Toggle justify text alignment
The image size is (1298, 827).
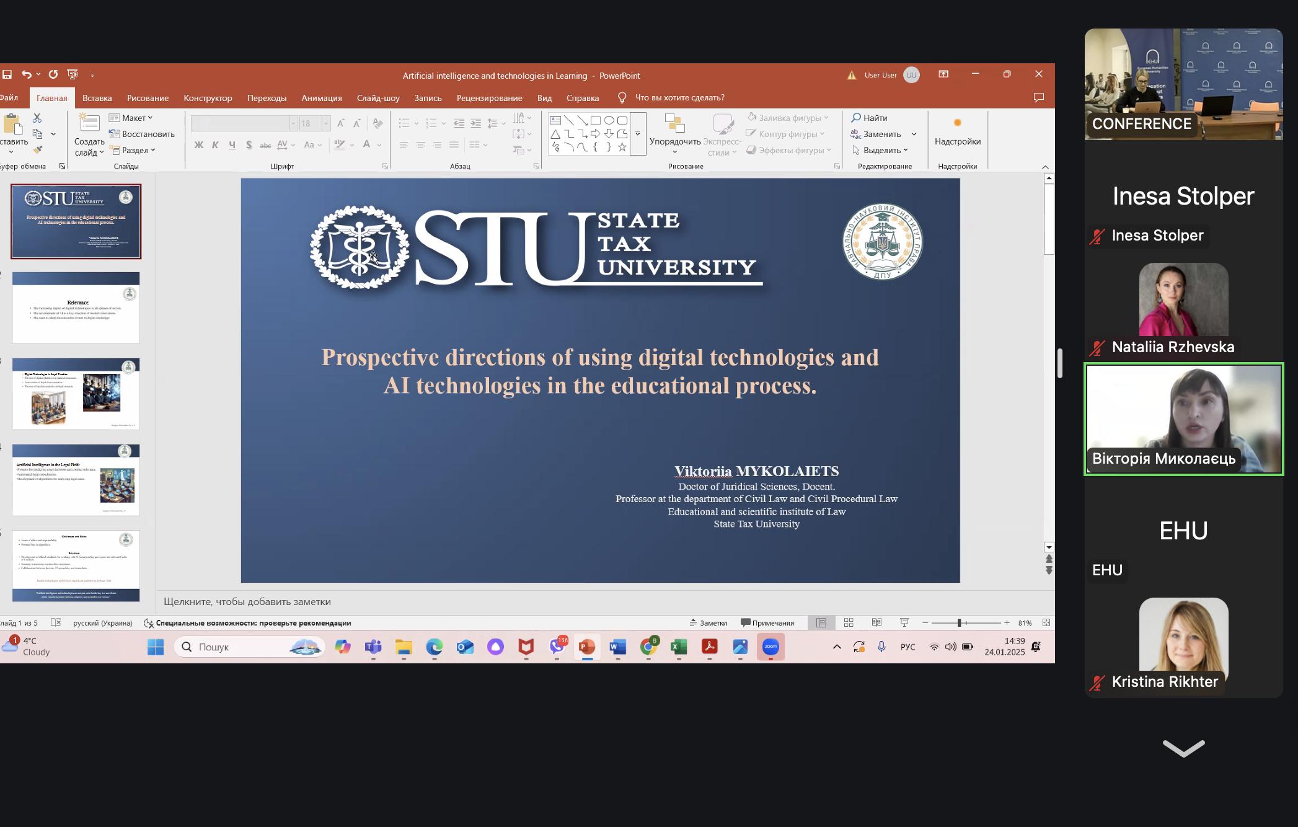pos(454,145)
